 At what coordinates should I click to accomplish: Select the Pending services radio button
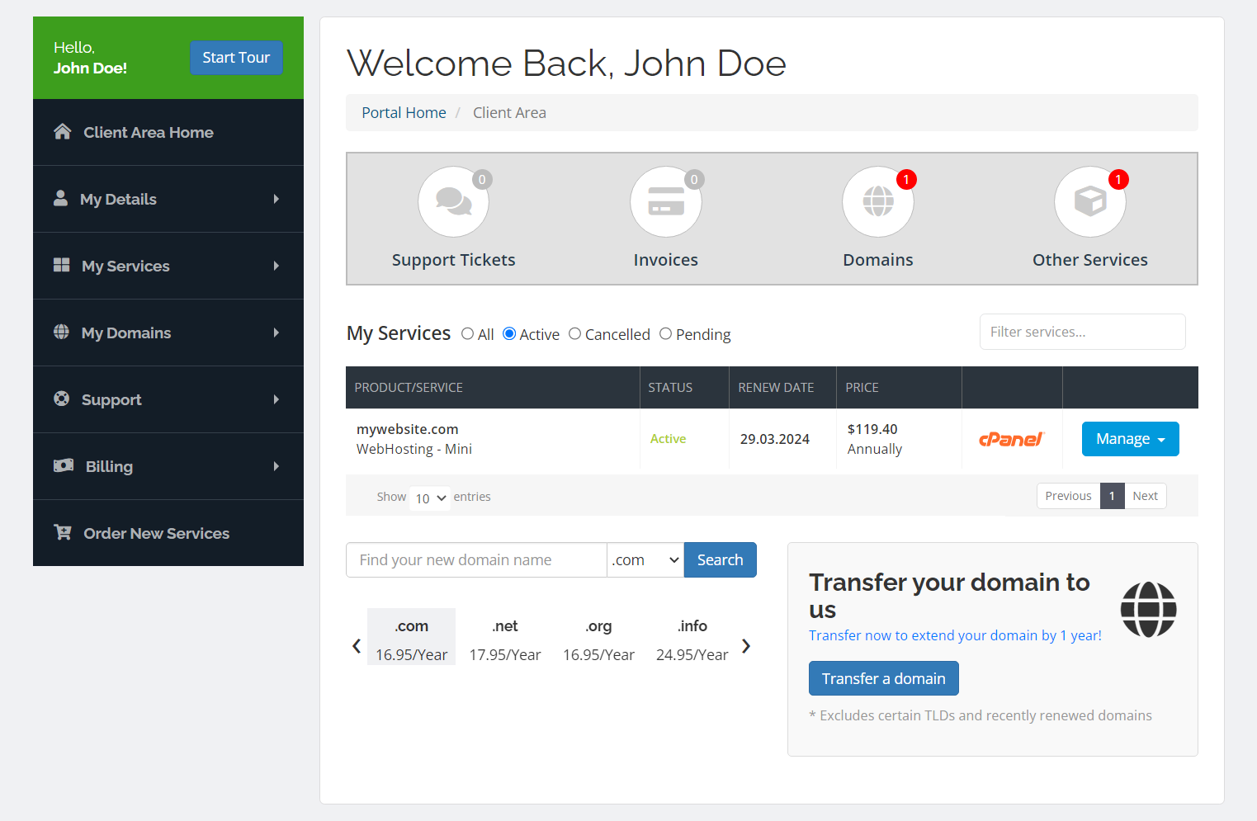[665, 333]
